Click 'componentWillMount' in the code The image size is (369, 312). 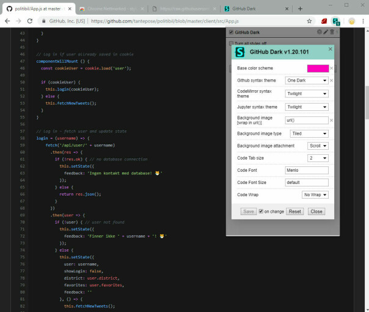click(57, 62)
